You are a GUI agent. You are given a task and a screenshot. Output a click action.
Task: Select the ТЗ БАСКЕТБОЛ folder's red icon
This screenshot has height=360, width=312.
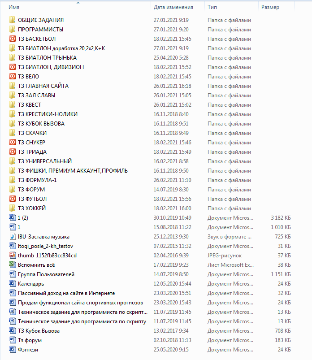pyautogui.click(x=13, y=39)
